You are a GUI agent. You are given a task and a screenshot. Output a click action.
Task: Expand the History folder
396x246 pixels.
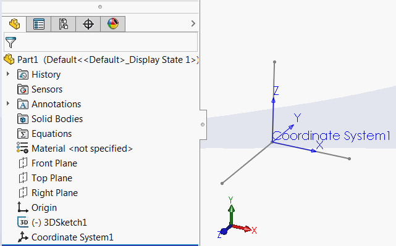click(8, 74)
